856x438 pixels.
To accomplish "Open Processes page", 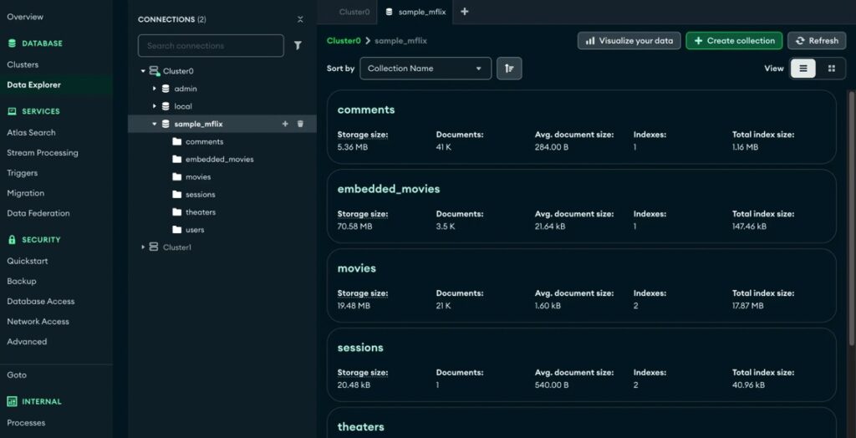I will point(26,422).
